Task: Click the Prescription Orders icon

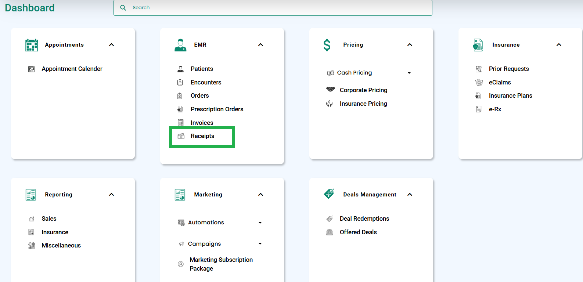Action: click(180, 109)
